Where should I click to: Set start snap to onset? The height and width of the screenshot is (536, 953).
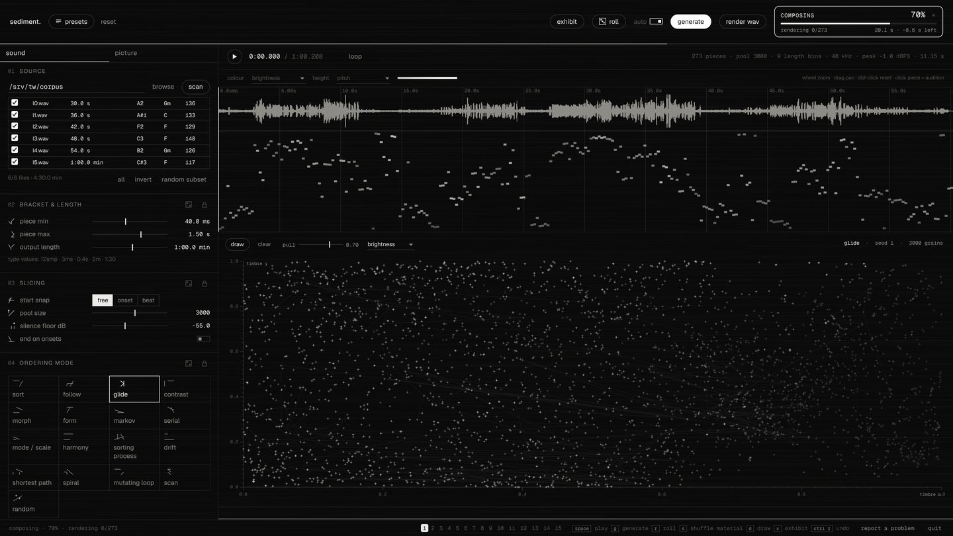(125, 300)
